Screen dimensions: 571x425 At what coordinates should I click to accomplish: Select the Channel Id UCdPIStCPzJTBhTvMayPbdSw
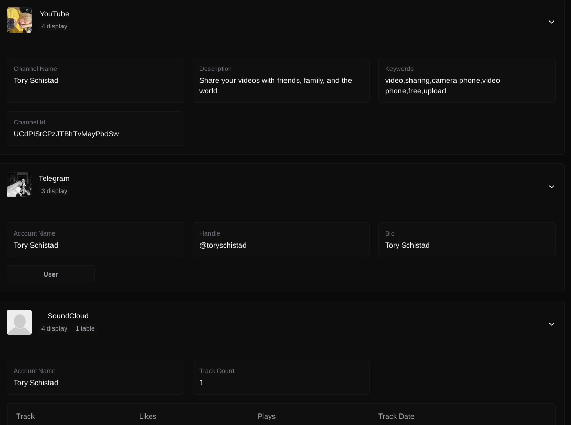pyautogui.click(x=66, y=134)
